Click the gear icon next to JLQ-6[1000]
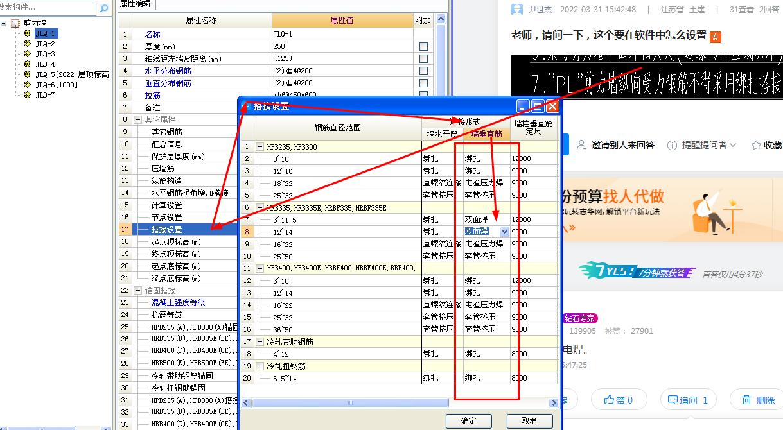 [28, 85]
